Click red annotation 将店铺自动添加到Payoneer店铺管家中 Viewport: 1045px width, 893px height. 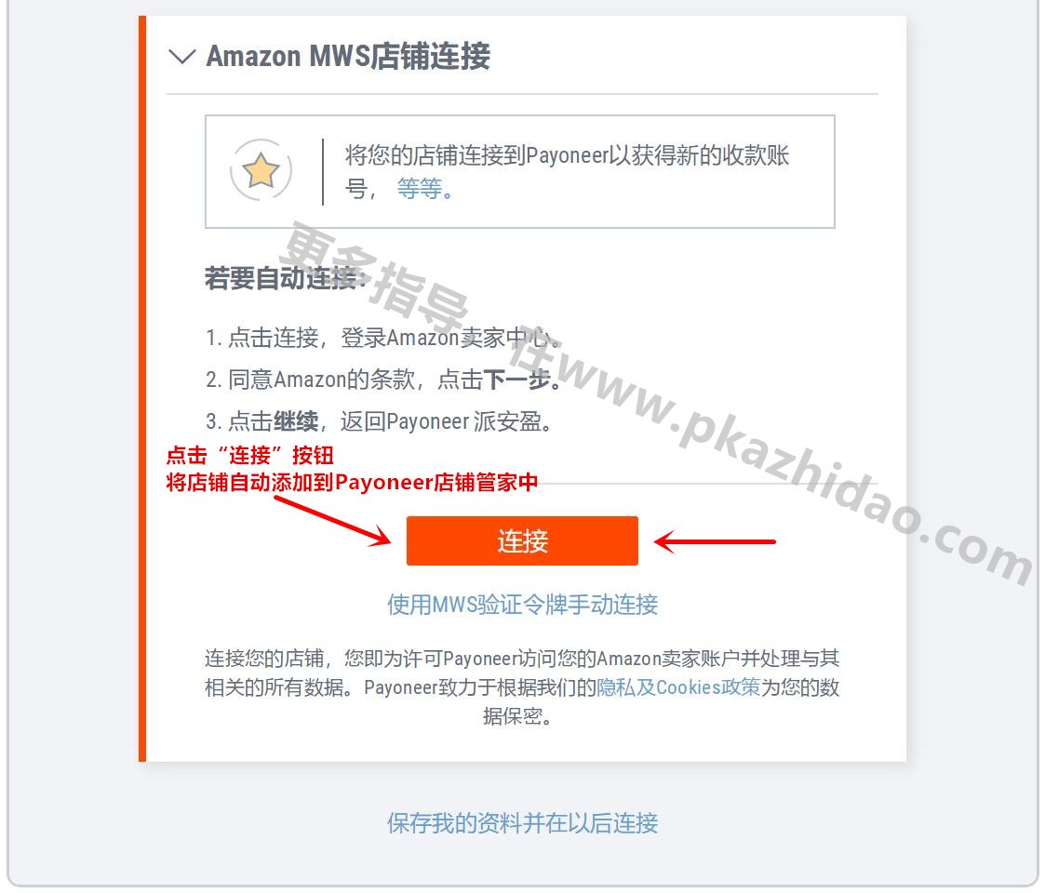tap(352, 482)
